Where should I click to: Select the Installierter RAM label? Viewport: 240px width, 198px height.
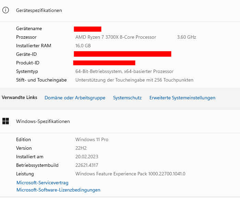pos(34,46)
